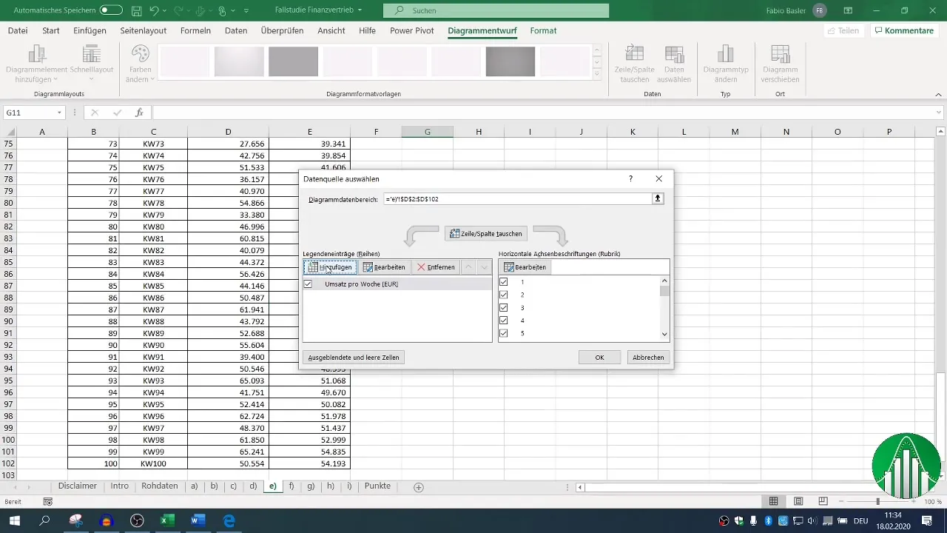Click the move series up arrow
947x533 pixels.
pyautogui.click(x=469, y=266)
